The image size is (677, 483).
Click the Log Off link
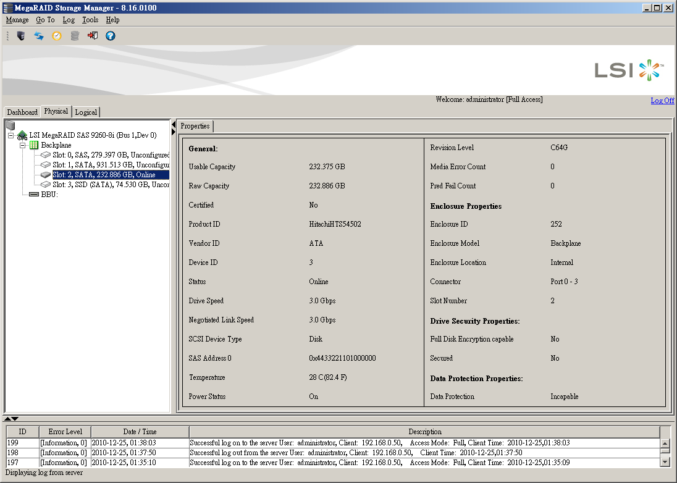point(662,101)
